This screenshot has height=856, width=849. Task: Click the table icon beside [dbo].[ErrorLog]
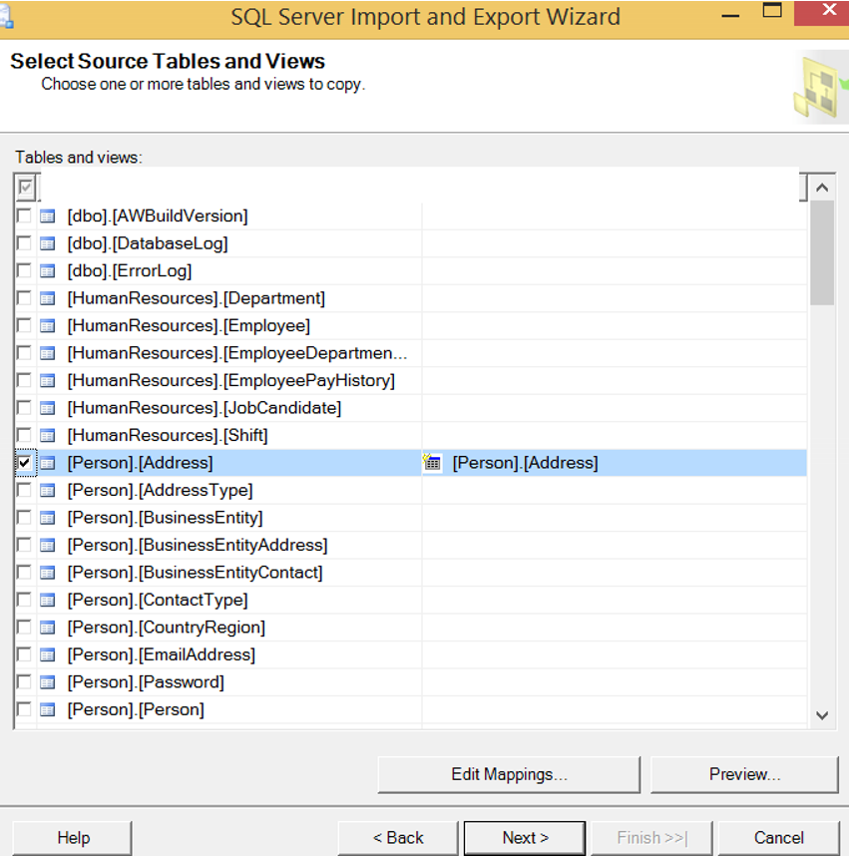(x=48, y=270)
